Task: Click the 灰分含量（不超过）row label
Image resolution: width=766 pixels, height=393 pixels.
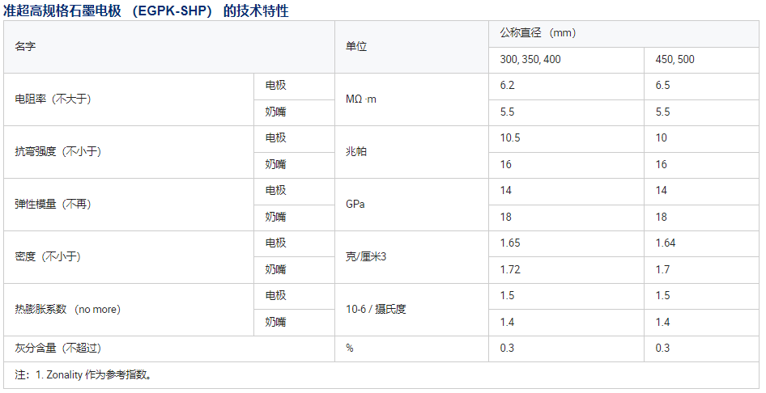Action: 57,349
